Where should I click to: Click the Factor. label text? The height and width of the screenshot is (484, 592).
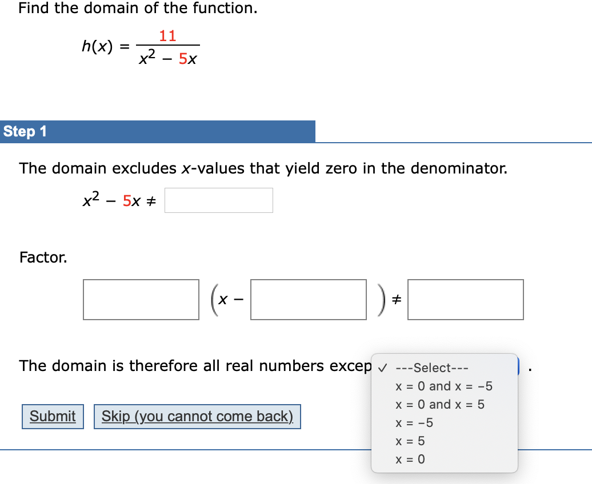pos(43,257)
